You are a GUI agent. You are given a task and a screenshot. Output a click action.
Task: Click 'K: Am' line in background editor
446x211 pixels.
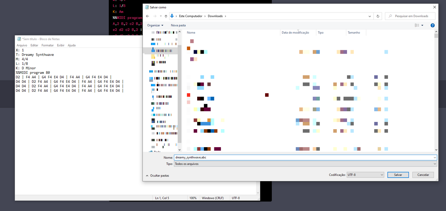118,12
